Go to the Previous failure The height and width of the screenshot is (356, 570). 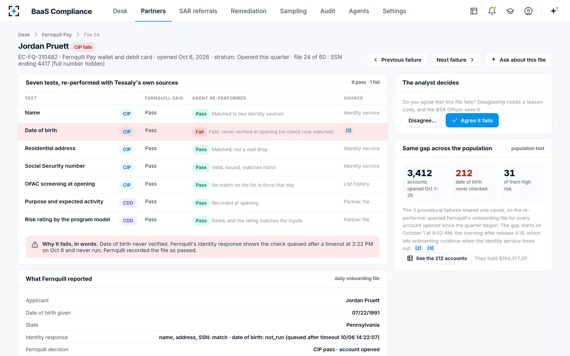pyautogui.click(x=397, y=60)
